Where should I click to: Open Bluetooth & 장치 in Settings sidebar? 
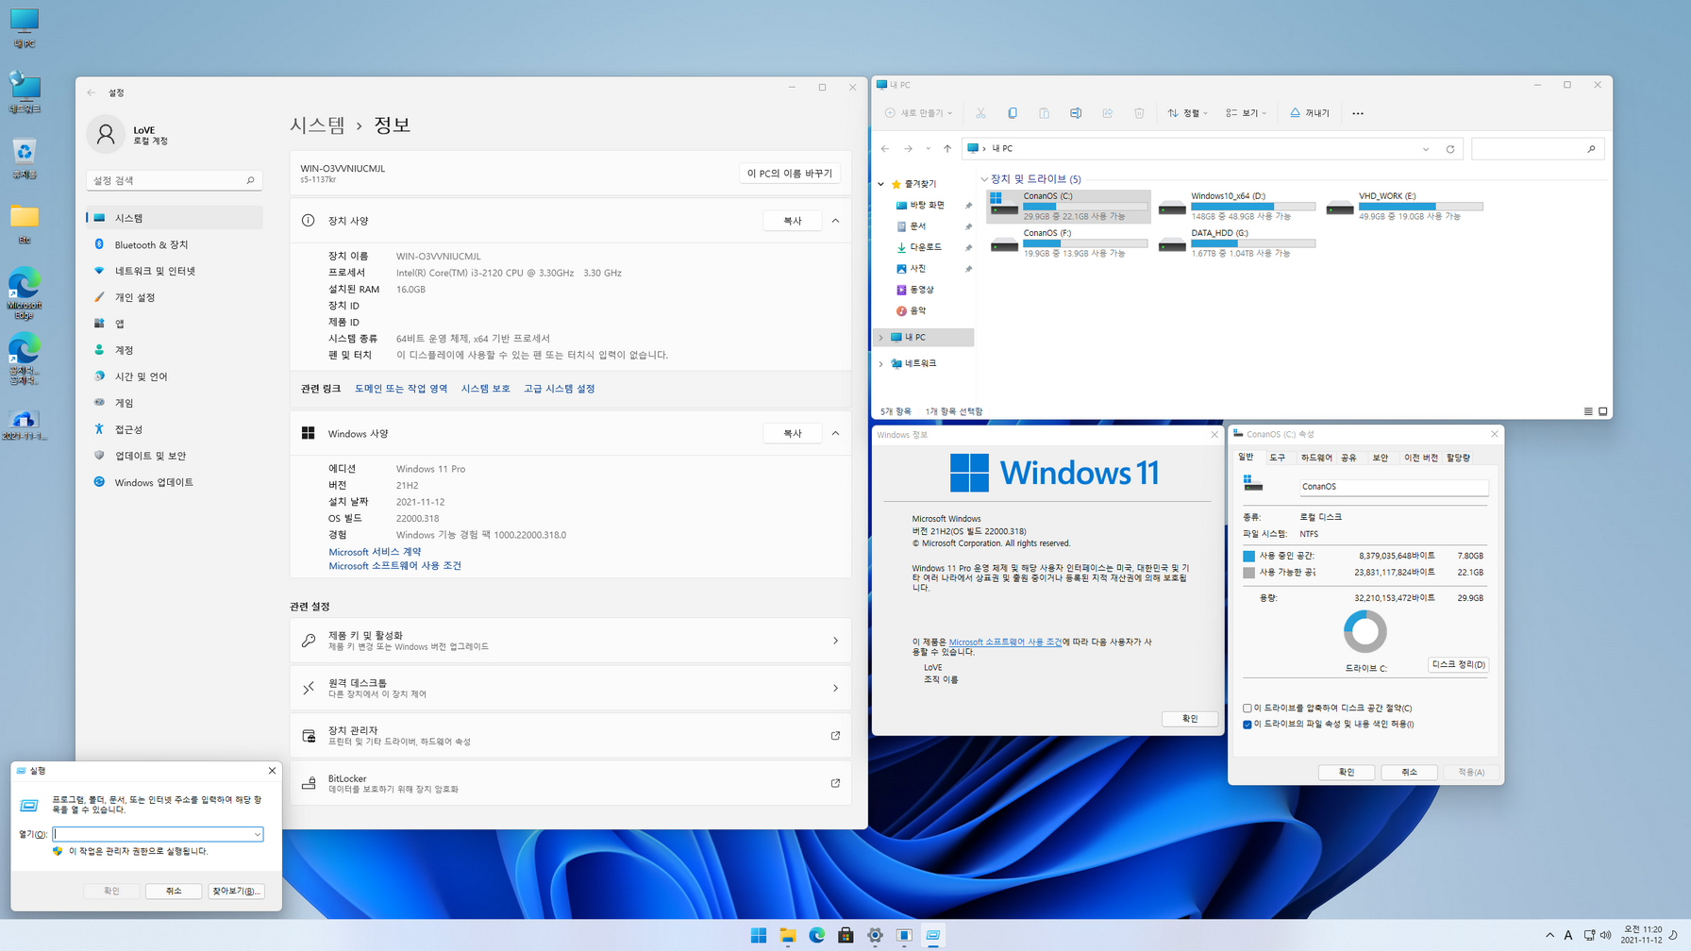pyautogui.click(x=175, y=244)
